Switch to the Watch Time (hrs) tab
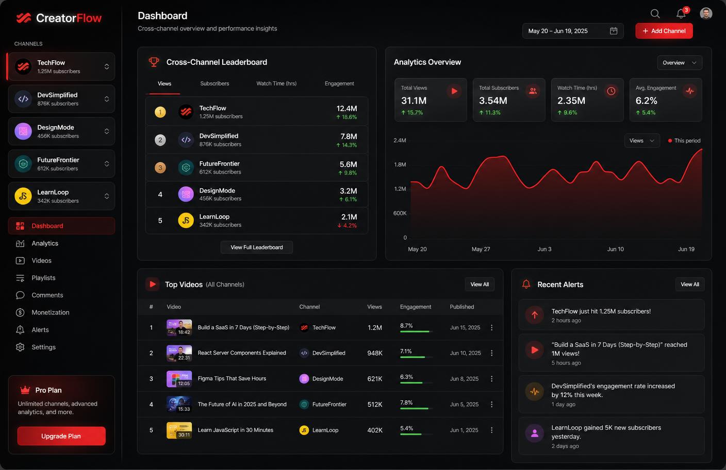726x470 pixels. [x=276, y=83]
